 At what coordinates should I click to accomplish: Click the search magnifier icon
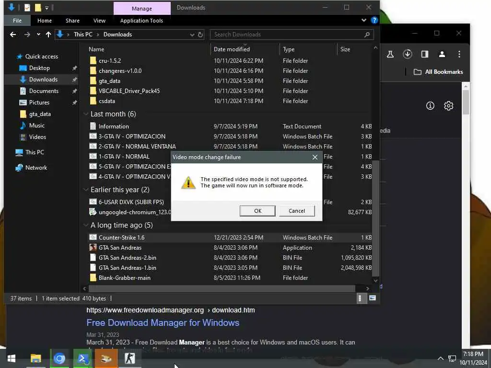tap(367, 34)
